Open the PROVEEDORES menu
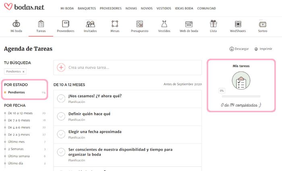Viewport: 282px width, 171px height. pos(111,8)
